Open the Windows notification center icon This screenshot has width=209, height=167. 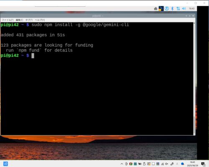(203, 164)
